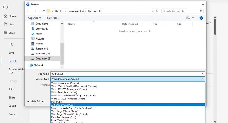The width and height of the screenshot is (228, 123).
Task: Open the Organize menu
Action: tap(35, 18)
